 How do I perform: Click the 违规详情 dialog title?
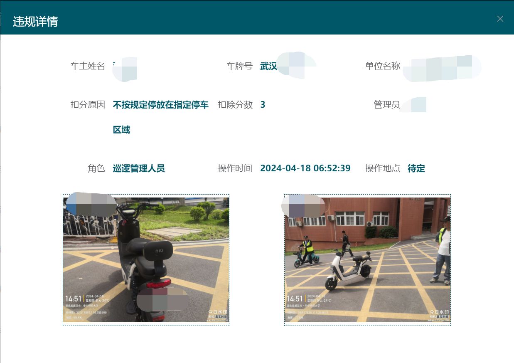pos(35,22)
